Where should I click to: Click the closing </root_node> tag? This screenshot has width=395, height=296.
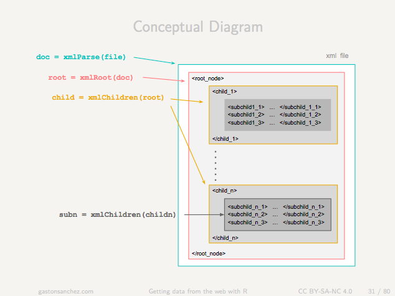209,254
